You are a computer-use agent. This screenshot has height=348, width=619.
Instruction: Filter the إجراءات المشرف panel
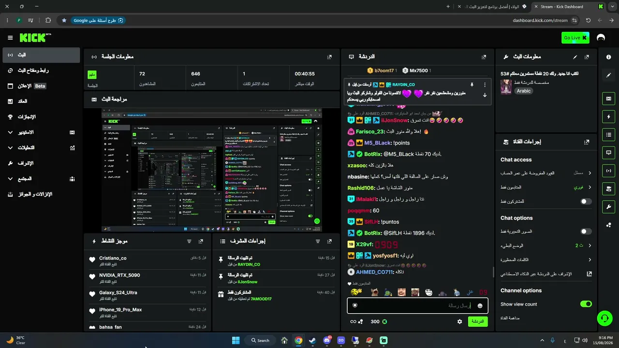[318, 241]
